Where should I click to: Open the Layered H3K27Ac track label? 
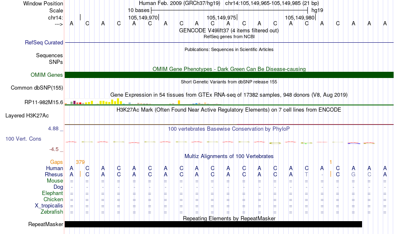[27, 116]
